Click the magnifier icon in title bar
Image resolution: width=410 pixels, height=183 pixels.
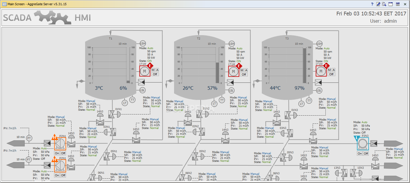coord(384,4)
